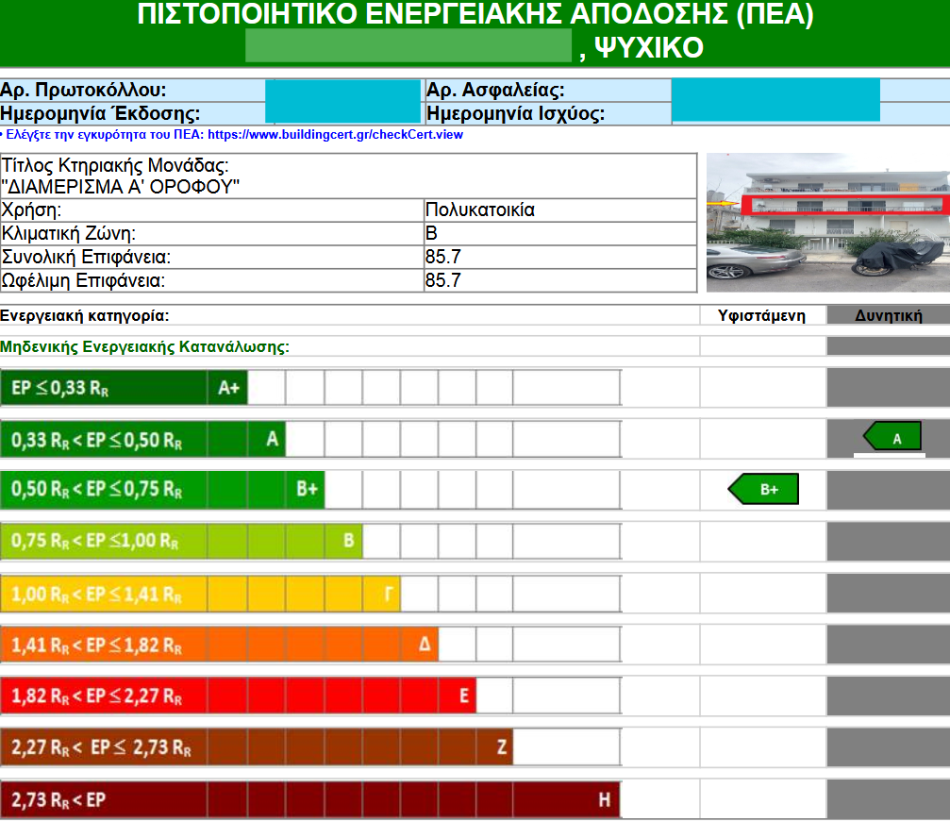Click the Δυνητική column header
The image size is (950, 822).
coord(888,316)
